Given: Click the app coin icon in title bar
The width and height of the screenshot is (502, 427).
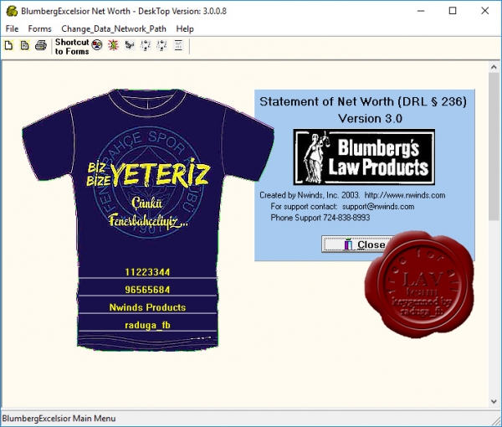Looking at the screenshot, I should click(x=12, y=11).
